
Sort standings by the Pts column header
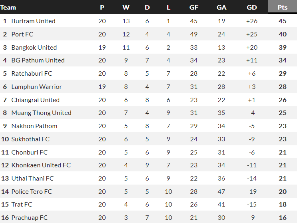282,7
